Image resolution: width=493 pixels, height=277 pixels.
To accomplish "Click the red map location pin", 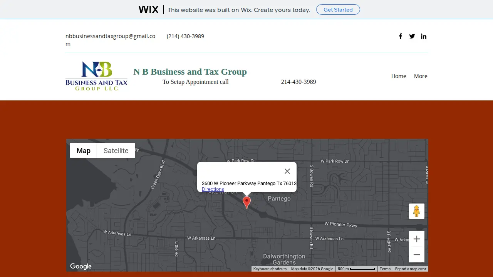I will (246, 203).
